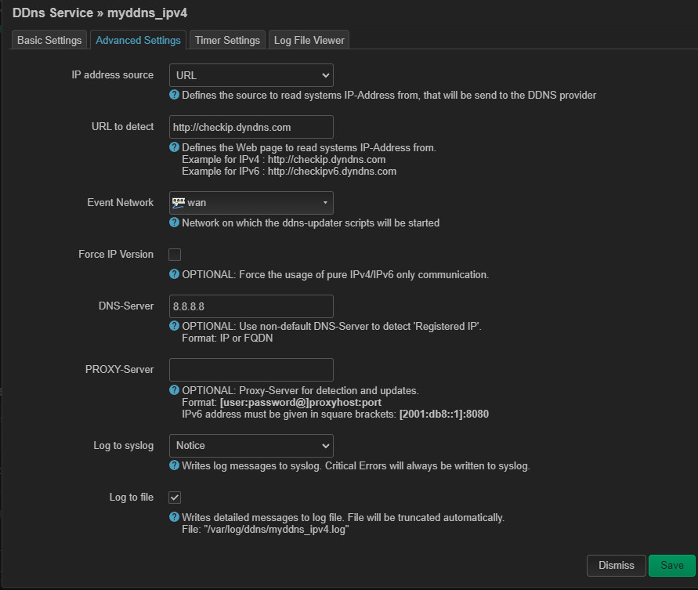This screenshot has height=590, width=698.
Task: Enable the Force IP Version checkbox
Action: pos(175,255)
